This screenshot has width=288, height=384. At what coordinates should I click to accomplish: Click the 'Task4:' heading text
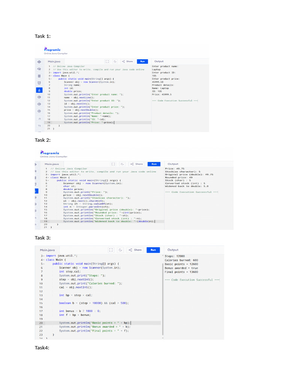(42, 348)
